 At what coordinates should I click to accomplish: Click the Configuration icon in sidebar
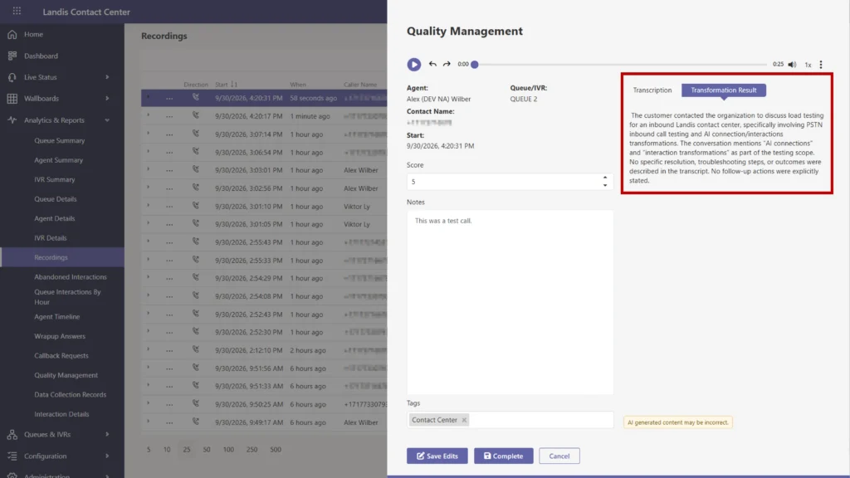pos(12,456)
